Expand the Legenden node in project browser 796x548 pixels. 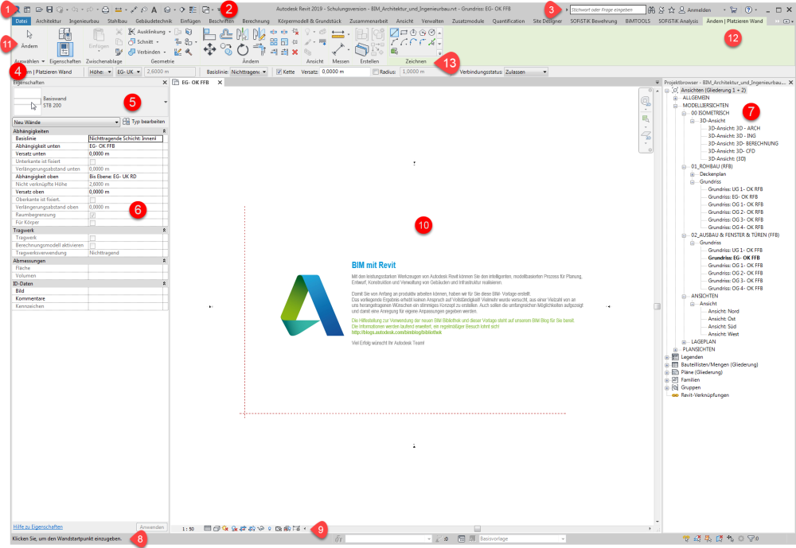point(666,357)
